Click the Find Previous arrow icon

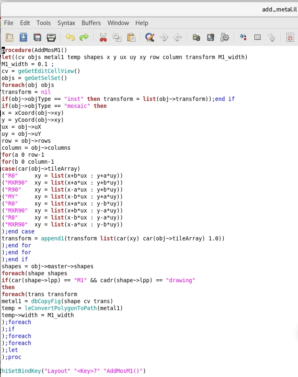pyautogui.click(x=178, y=37)
